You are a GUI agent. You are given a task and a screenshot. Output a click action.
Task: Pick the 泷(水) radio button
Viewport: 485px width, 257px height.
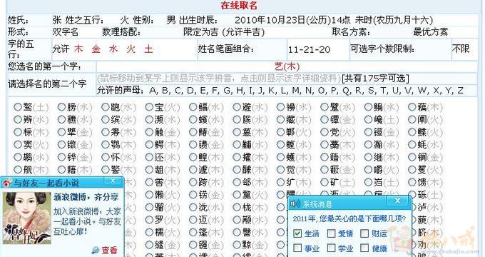pos(193,207)
